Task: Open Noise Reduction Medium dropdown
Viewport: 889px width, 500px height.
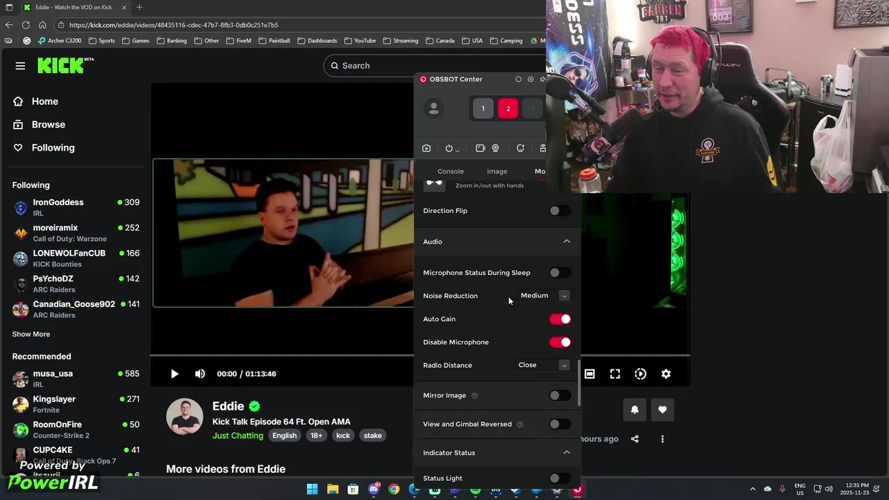Action: point(544,296)
